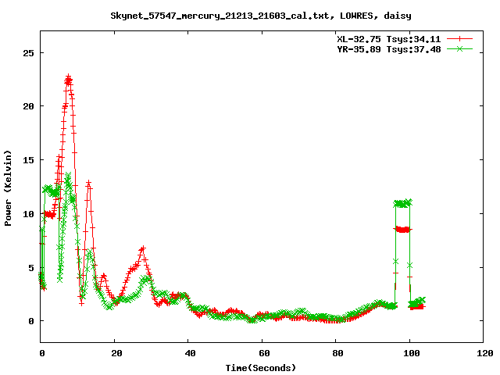The width and height of the screenshot is (500, 375).
Task: Click the legend entry 'YR-35.89 Tsys:37.48'
Action: click(x=389, y=49)
